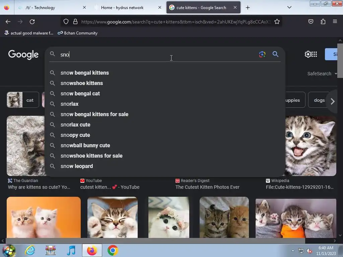
Task: Open the muted volume tray icon
Action: pyautogui.click(x=309, y=251)
